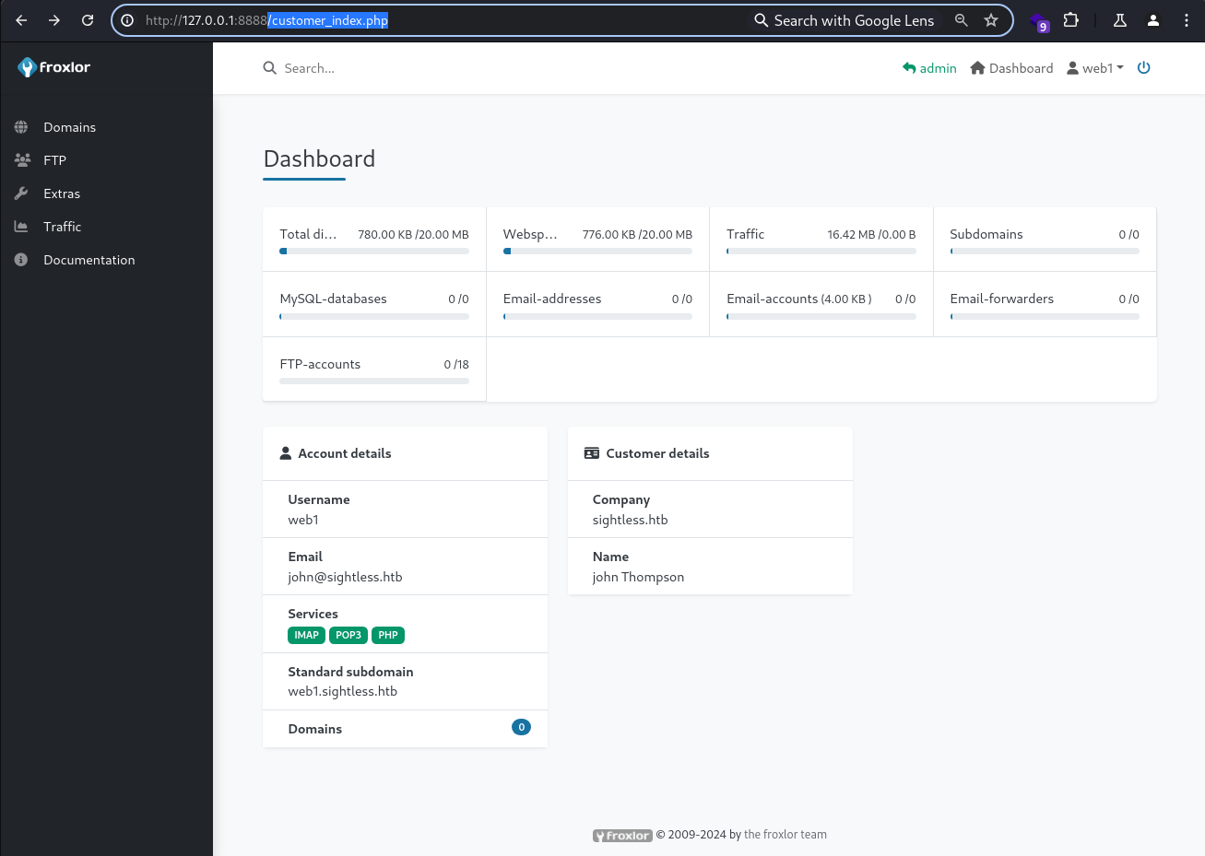Screen dimensions: 1205x856
Task: Go forward with browser forward arrow
Action: 54,20
